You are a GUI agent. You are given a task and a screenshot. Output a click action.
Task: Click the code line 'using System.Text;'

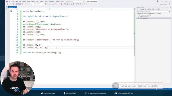point(33,11)
